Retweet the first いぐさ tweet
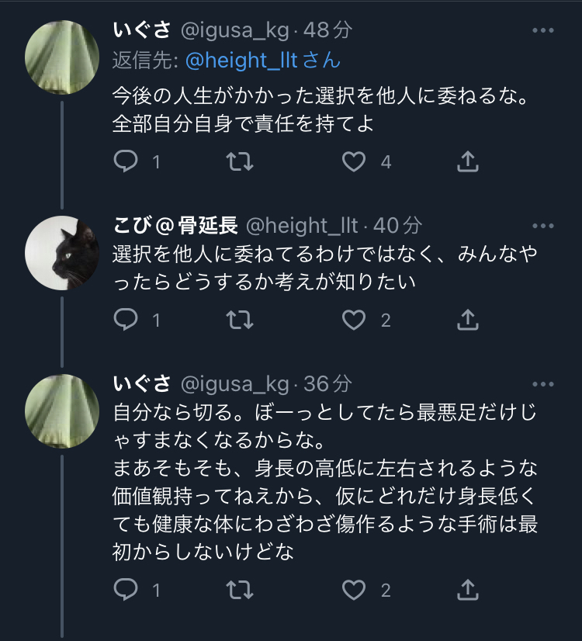 pos(240,161)
